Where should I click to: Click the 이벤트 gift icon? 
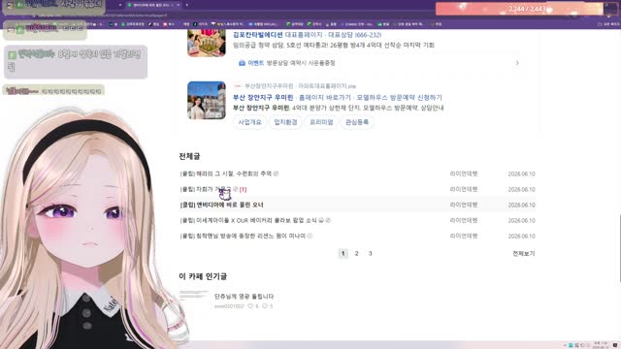[x=242, y=63]
